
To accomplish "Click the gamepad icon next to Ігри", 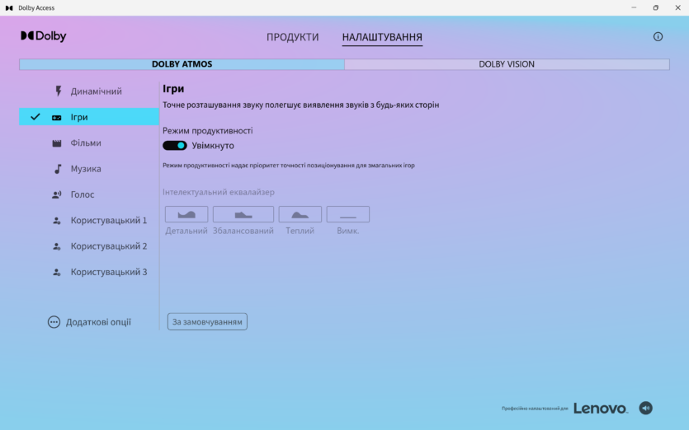I will tap(57, 118).
